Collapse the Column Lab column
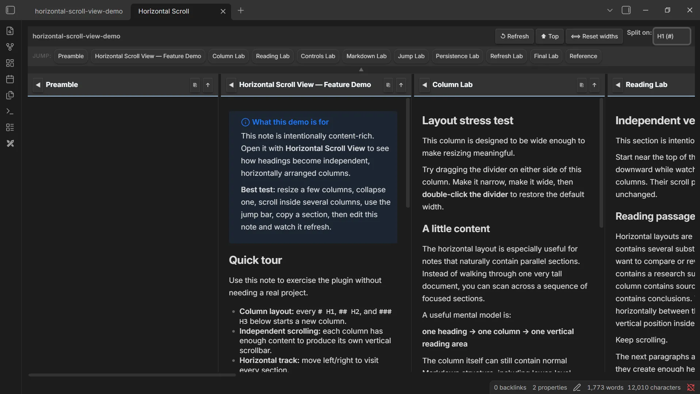The height and width of the screenshot is (394, 700). (x=425, y=85)
